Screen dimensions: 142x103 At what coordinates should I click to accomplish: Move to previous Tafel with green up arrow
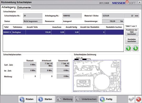point(128,48)
